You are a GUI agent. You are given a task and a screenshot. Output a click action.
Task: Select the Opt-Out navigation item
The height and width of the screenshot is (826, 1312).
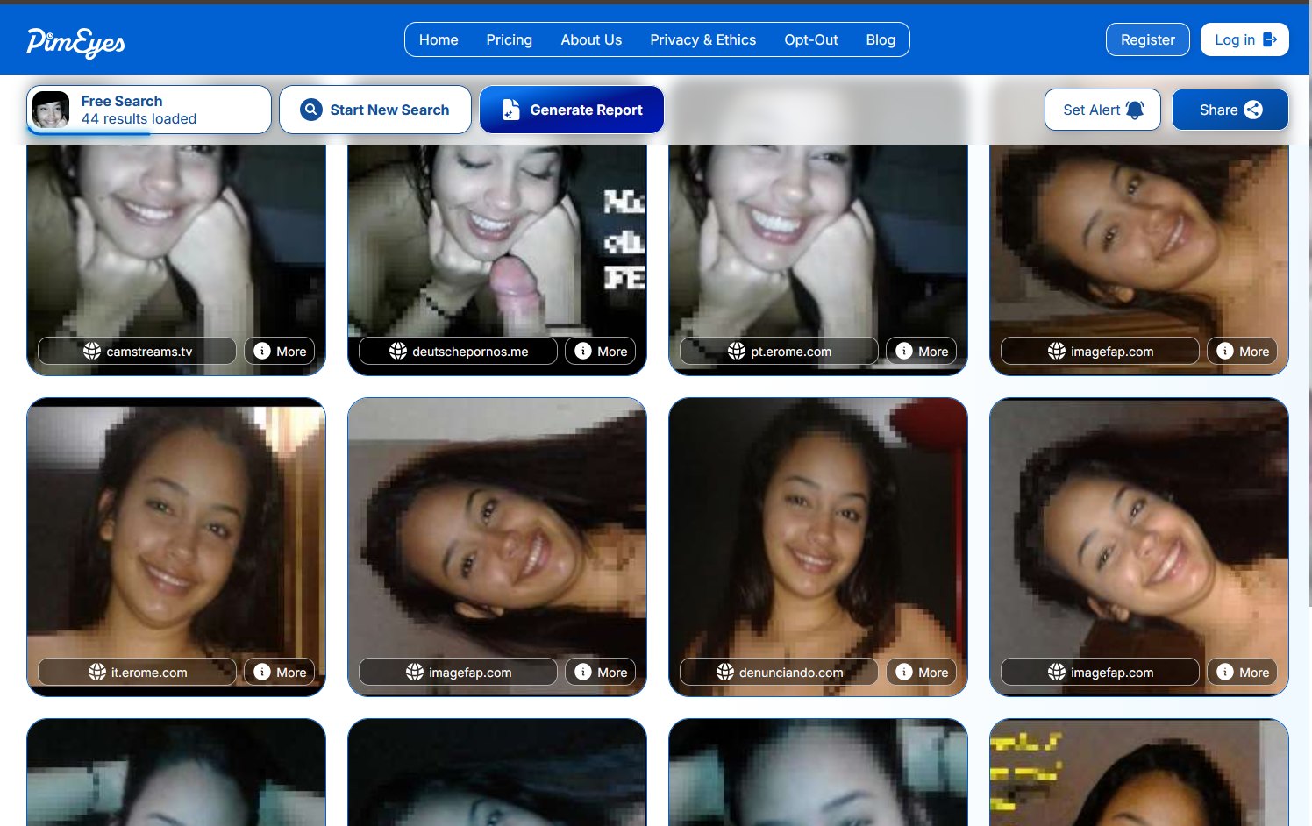[811, 40]
